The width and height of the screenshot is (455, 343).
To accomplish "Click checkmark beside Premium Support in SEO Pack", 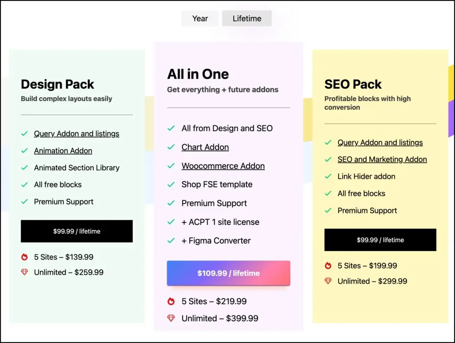I will click(x=328, y=210).
